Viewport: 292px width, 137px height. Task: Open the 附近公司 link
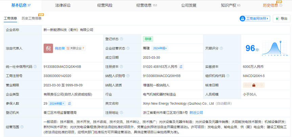pyautogui.click(x=196, y=112)
